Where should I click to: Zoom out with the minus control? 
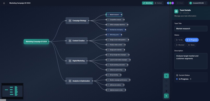click(x=166, y=81)
